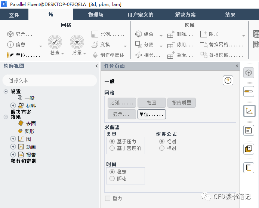Open the Append (附加) dropdown arrow
Image resolution: width=259 pixels, height=208 pixels.
[243, 36]
